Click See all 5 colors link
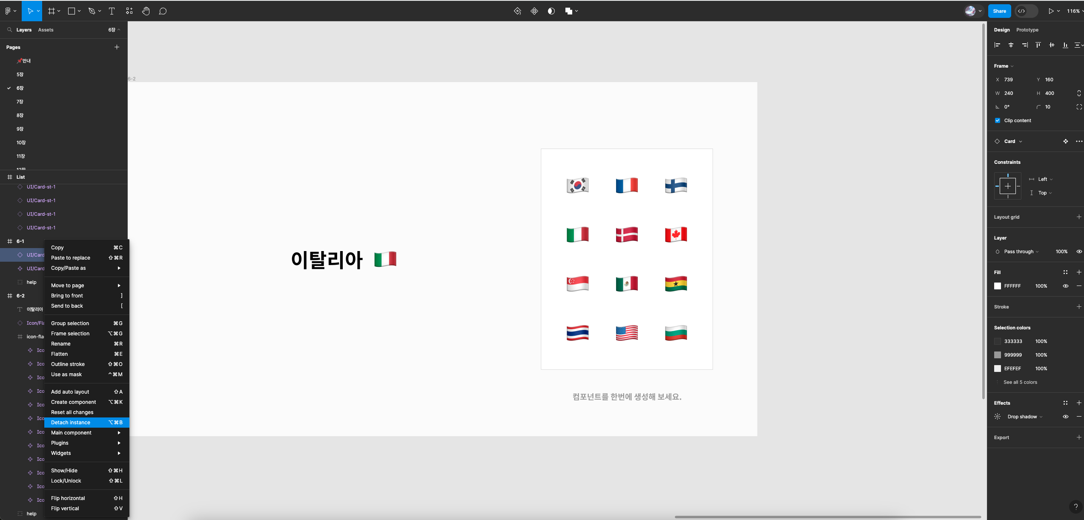Screen dimensions: 1084x520 coord(1020,382)
